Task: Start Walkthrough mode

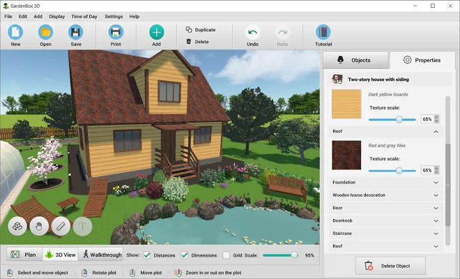Action: (102, 255)
